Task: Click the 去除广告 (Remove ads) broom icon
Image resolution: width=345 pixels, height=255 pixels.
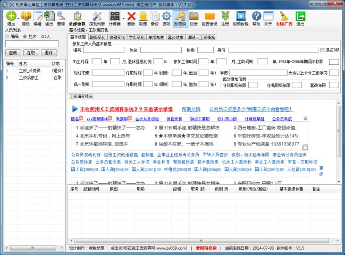Action: (x=284, y=18)
